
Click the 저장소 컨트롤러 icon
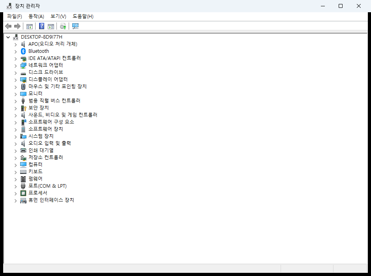[23, 158]
